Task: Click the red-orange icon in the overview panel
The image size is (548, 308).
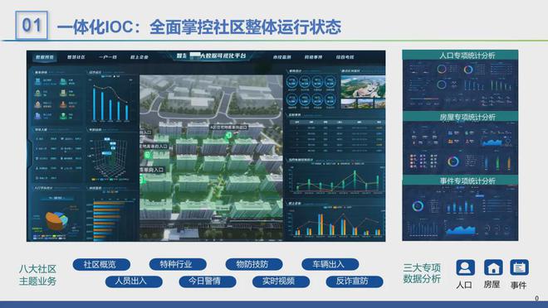Action: coord(63,104)
